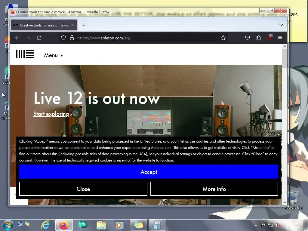
Task: Select the Creative tools for music makers tab
Action: click(x=44, y=25)
